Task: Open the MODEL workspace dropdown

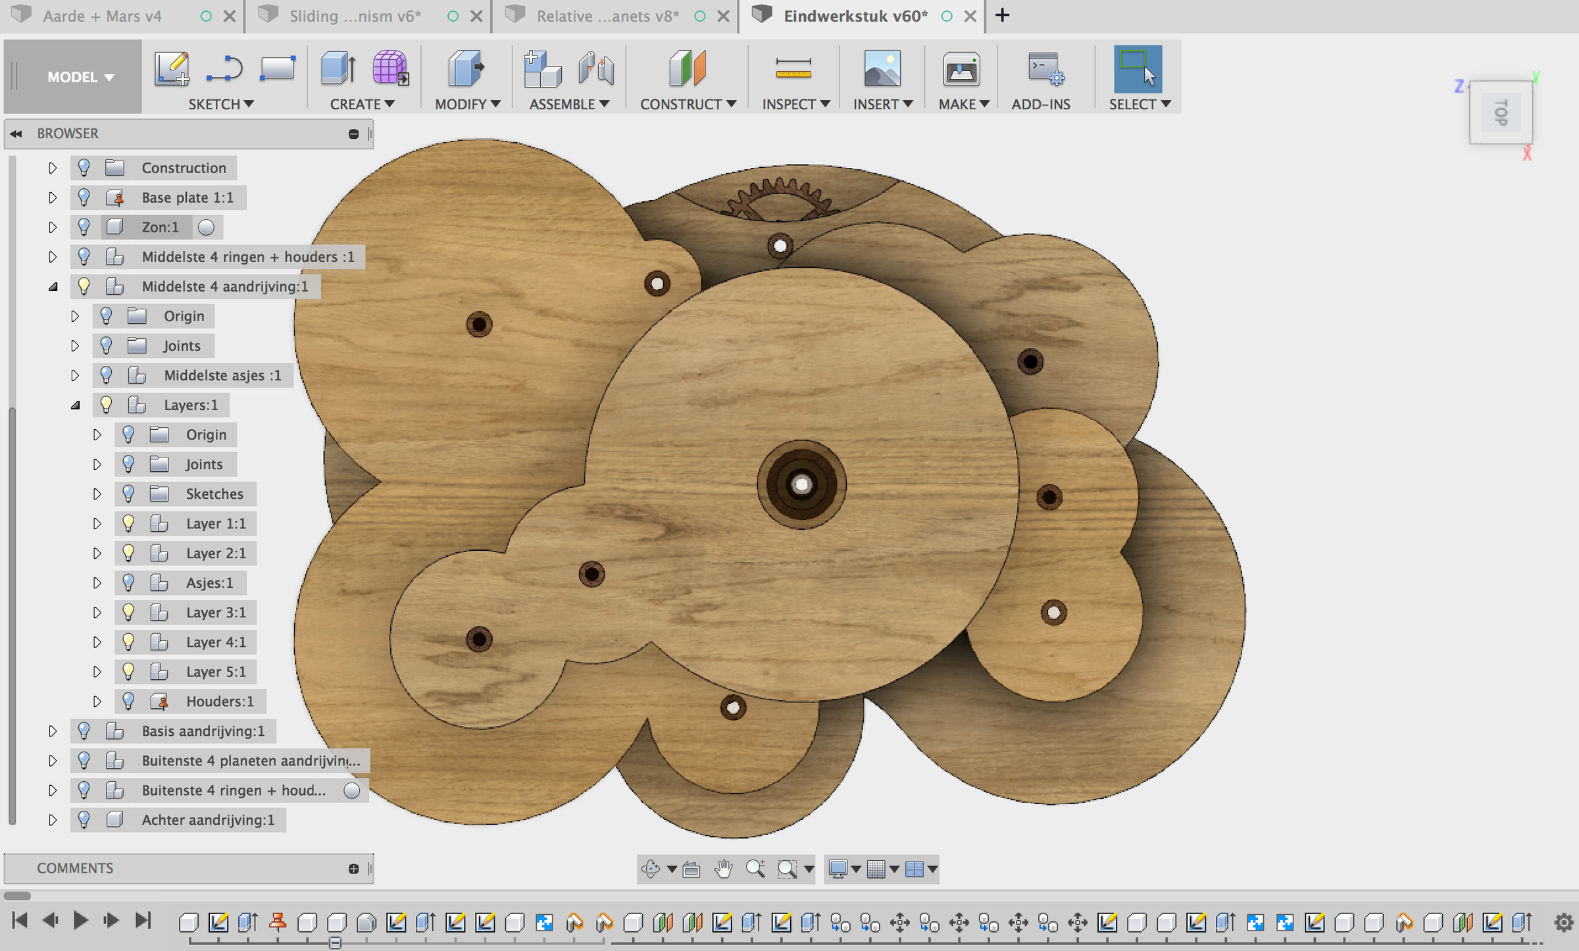Action: click(x=80, y=77)
